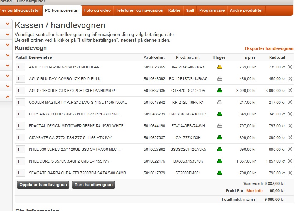Remove ANTEC HCG-620M PSU from cart
Viewport: 305px width, 211px height.
pyautogui.click(x=290, y=67)
